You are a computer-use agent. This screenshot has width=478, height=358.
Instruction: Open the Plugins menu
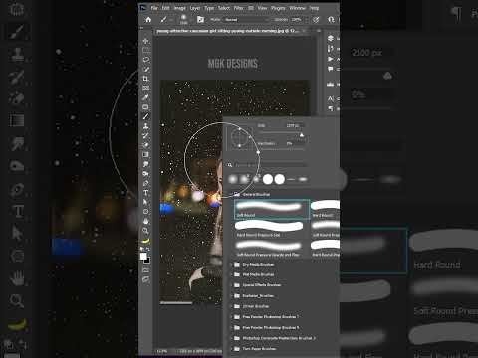(278, 8)
